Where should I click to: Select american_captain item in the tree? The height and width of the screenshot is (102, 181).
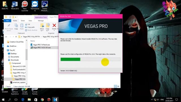[18, 82]
